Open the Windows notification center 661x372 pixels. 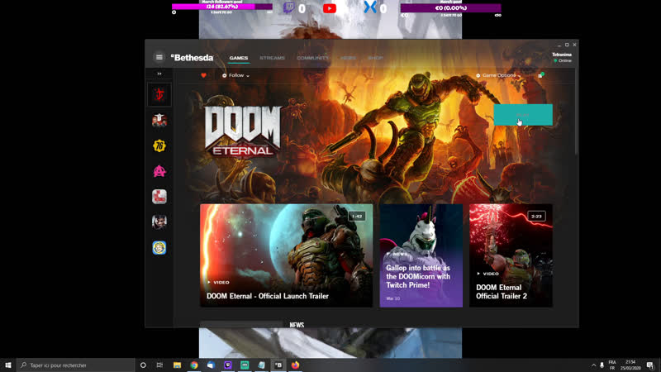coord(650,365)
